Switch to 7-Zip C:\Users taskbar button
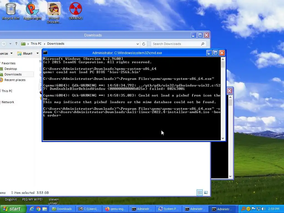Image resolution: width=284 pixels, height=213 pixels. pos(89,209)
